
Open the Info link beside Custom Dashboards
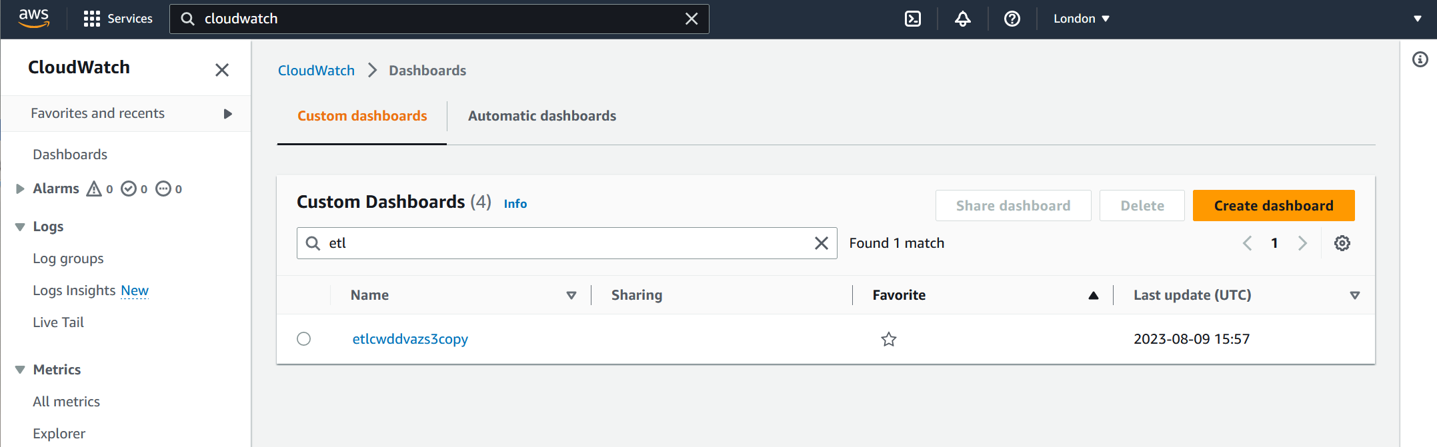[x=515, y=204]
